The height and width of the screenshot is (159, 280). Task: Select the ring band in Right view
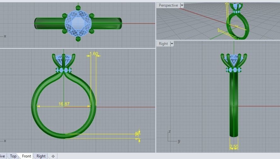coord(234,105)
